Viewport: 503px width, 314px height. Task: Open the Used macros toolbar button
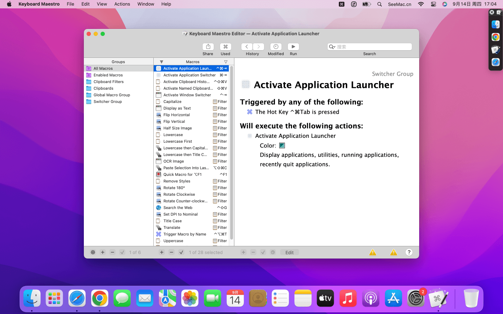coord(225,47)
